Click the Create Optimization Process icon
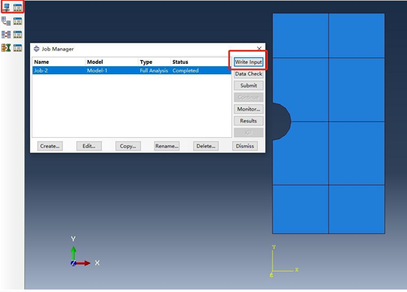 [x=6, y=48]
